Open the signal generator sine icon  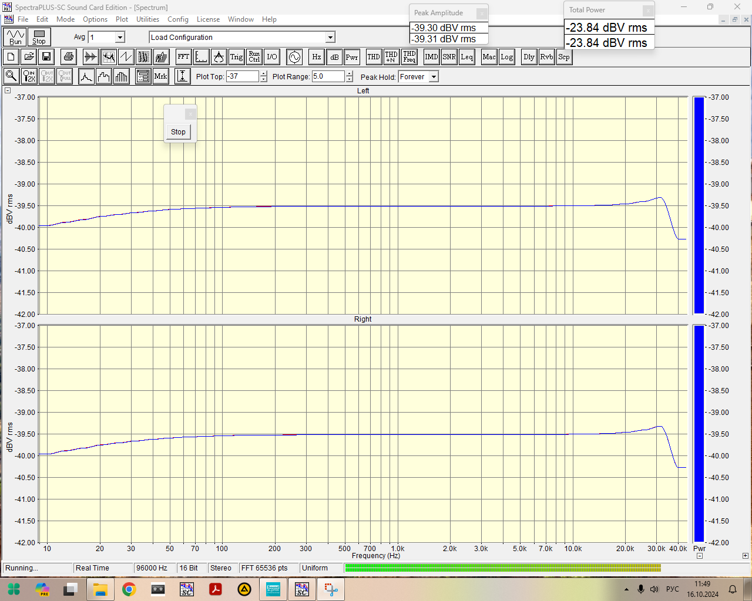point(294,57)
